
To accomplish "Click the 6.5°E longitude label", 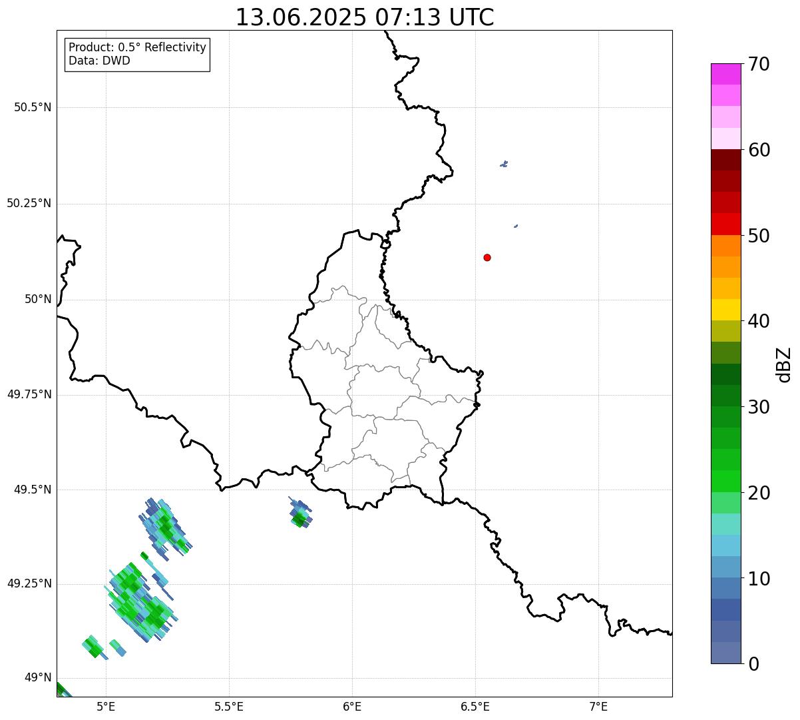I will (x=475, y=706).
